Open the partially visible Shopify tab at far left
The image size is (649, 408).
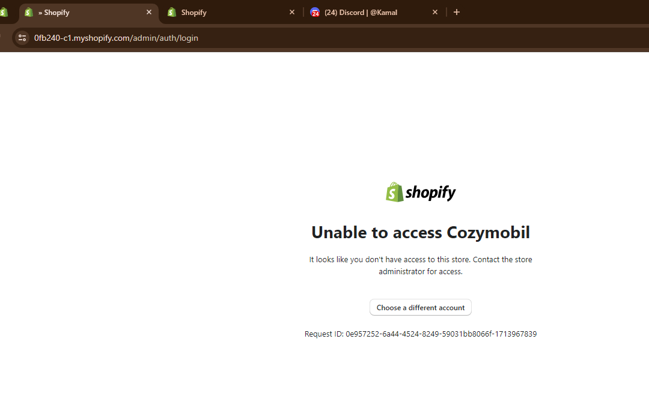[4, 12]
